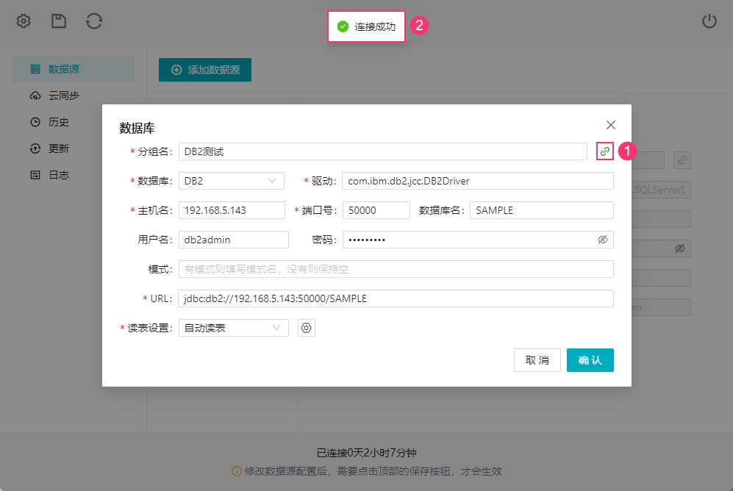733x491 pixels.
Task: Click the orange info icon in the footer
Action: tap(237, 471)
